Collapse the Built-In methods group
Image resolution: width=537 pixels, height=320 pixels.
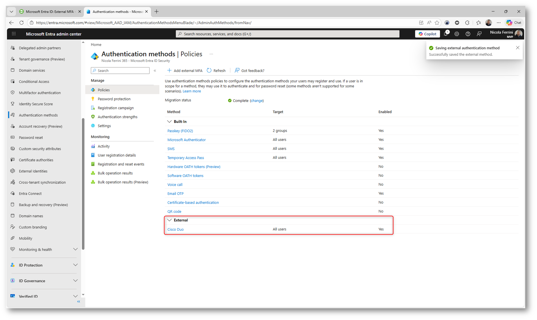(169, 122)
